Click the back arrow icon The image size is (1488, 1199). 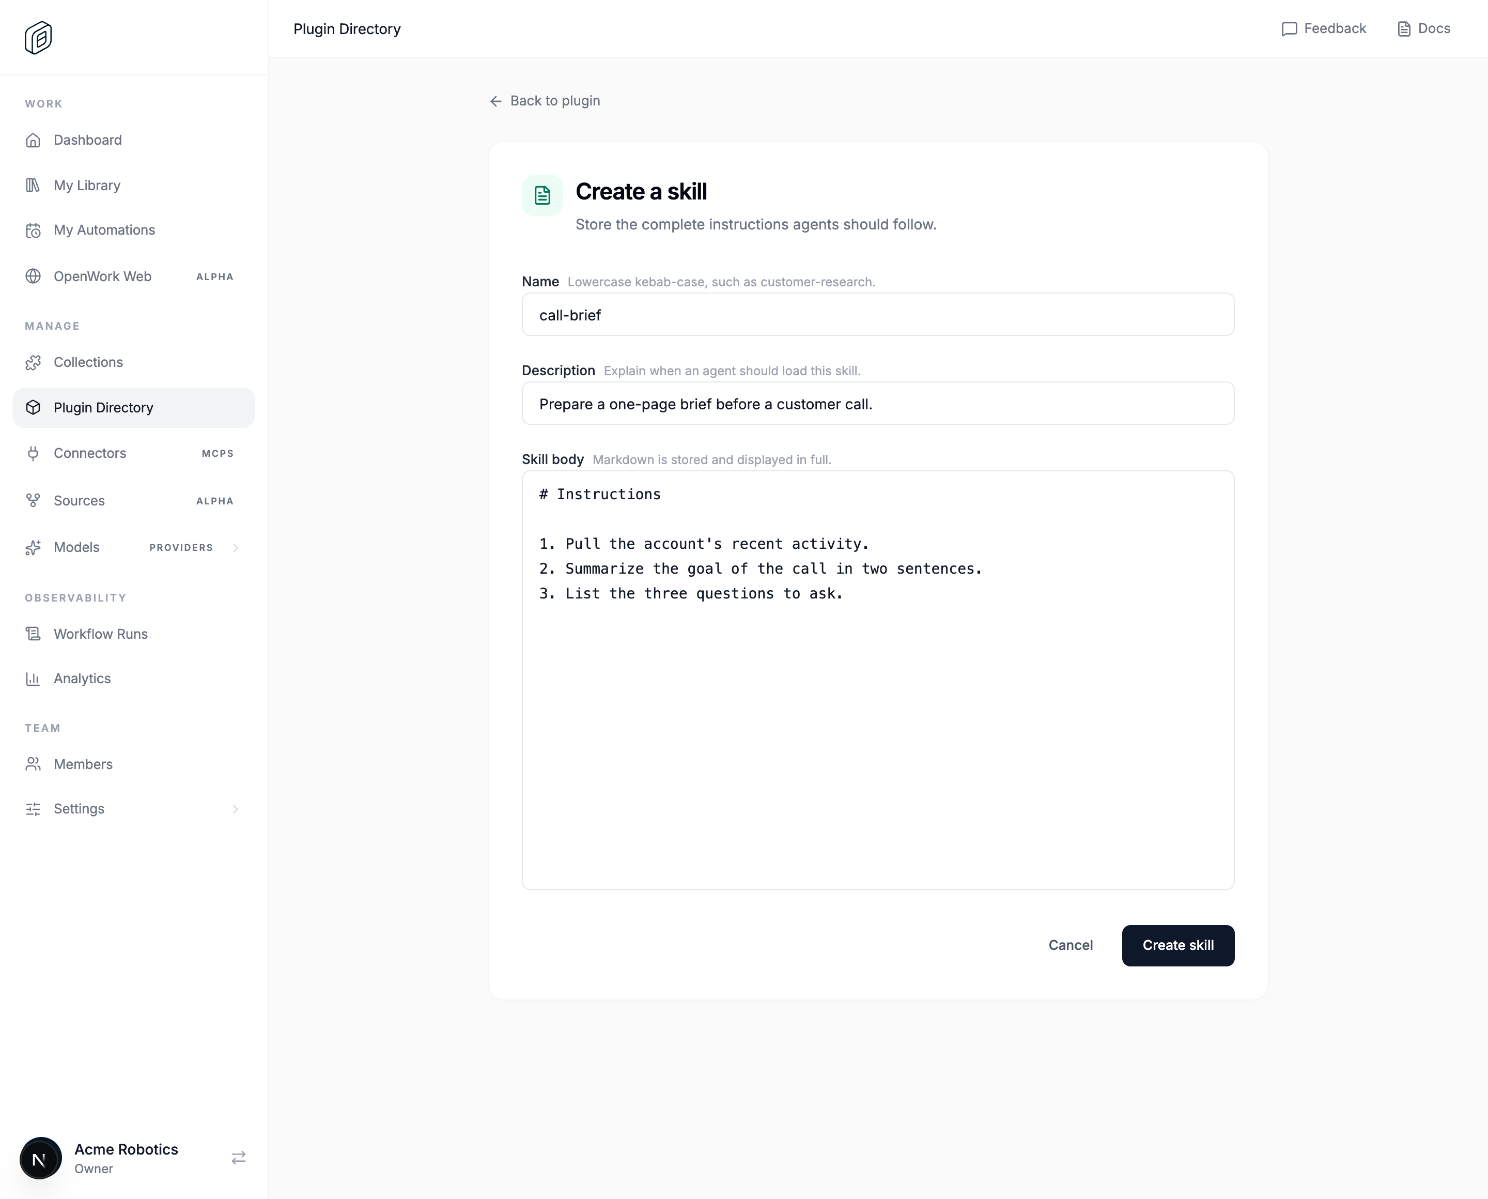point(496,101)
